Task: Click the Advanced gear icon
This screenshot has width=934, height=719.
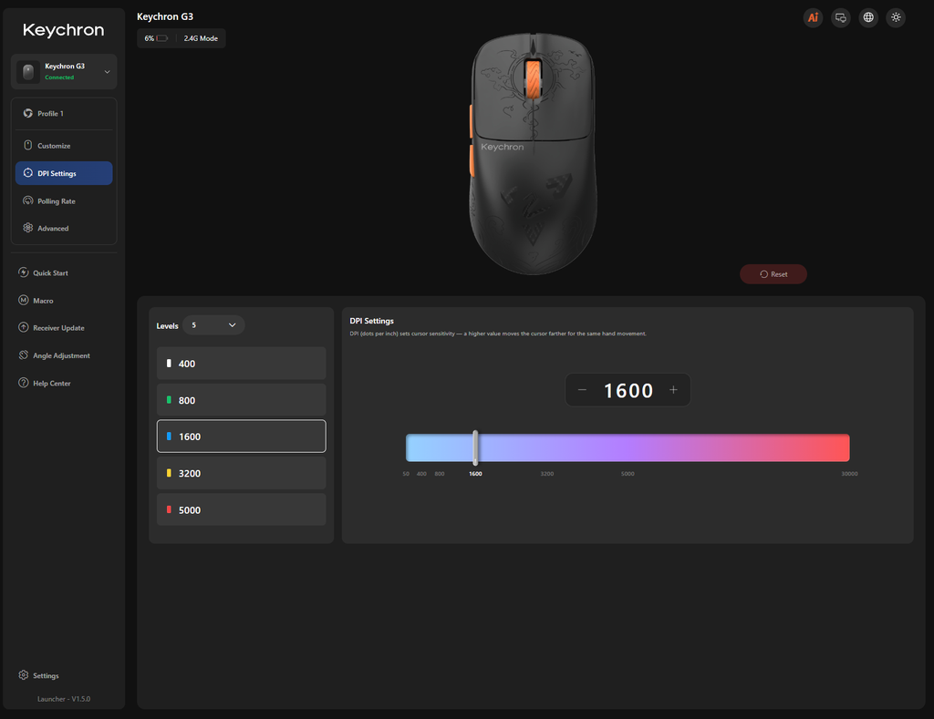Action: click(x=28, y=228)
